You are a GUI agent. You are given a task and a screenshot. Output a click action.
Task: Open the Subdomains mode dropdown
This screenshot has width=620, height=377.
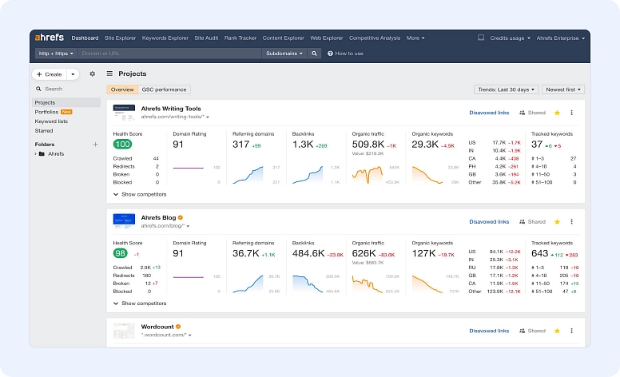[x=284, y=54]
